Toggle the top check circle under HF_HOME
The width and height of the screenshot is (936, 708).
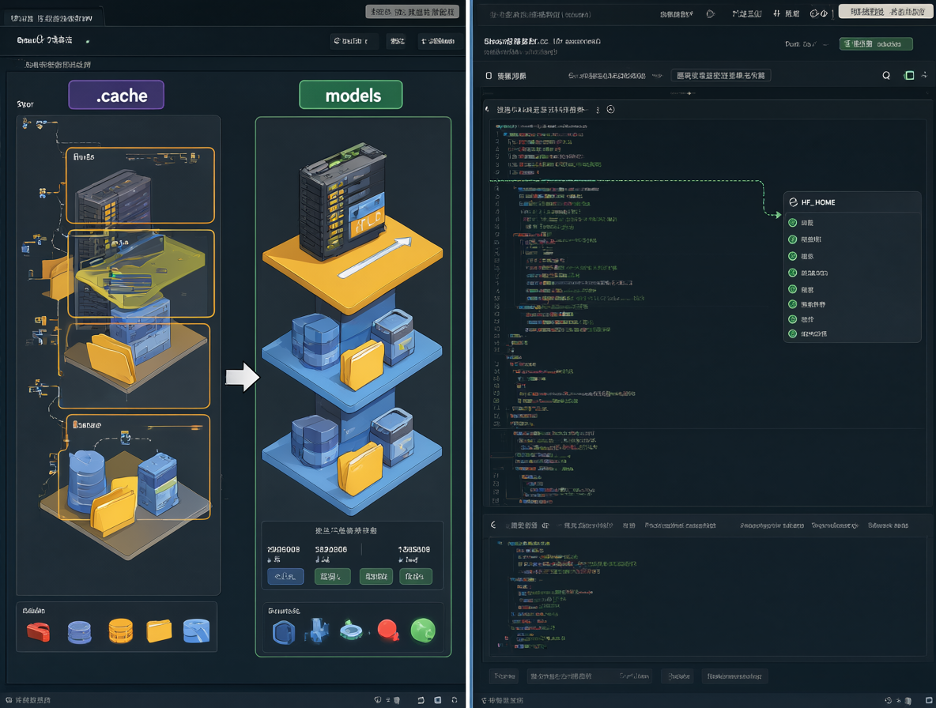pos(793,223)
